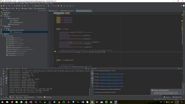The image size is (185, 104).
Task: Collapse the desktop module in project tree
Action: pos(3,26)
